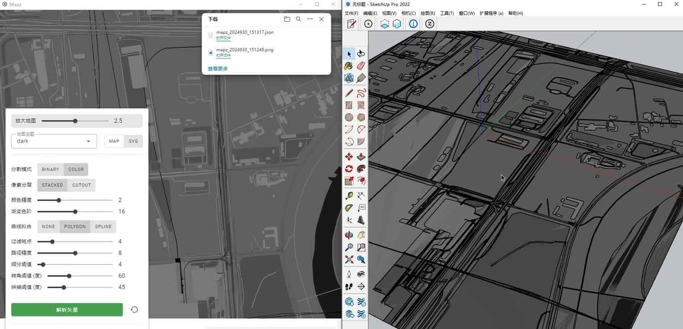The width and height of the screenshot is (683, 329).
Task: Click the Z circle toolbar icon
Action: (429, 24)
